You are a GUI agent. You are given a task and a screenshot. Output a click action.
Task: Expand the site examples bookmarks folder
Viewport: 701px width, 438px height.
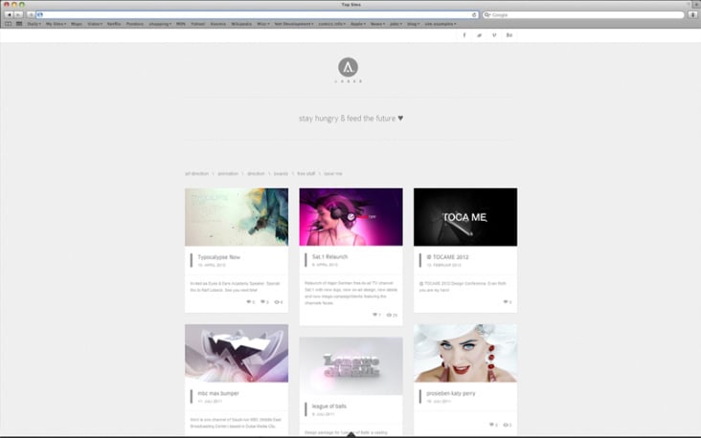[x=441, y=24]
